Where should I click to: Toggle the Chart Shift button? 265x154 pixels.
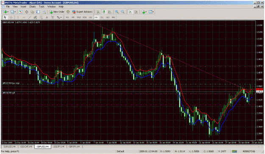136,12
